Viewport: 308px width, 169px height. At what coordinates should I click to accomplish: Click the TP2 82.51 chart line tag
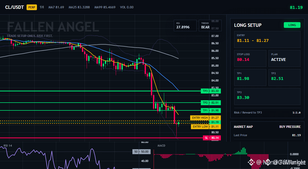pos(211,103)
